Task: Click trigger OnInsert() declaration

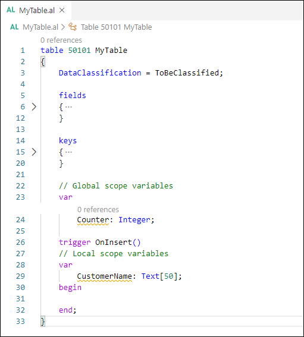Action: (99, 242)
